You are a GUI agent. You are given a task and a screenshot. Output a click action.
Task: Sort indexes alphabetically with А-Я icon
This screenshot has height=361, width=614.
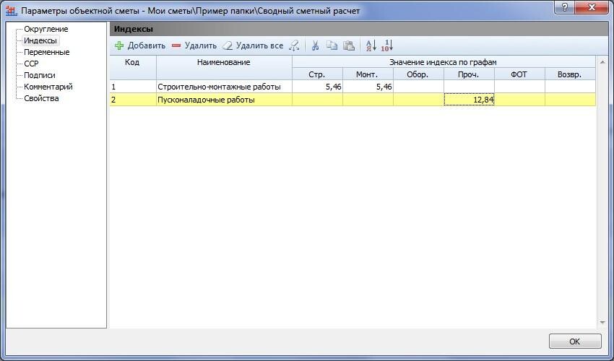371,45
